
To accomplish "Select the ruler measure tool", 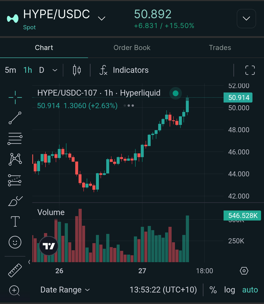I will (15, 270).
